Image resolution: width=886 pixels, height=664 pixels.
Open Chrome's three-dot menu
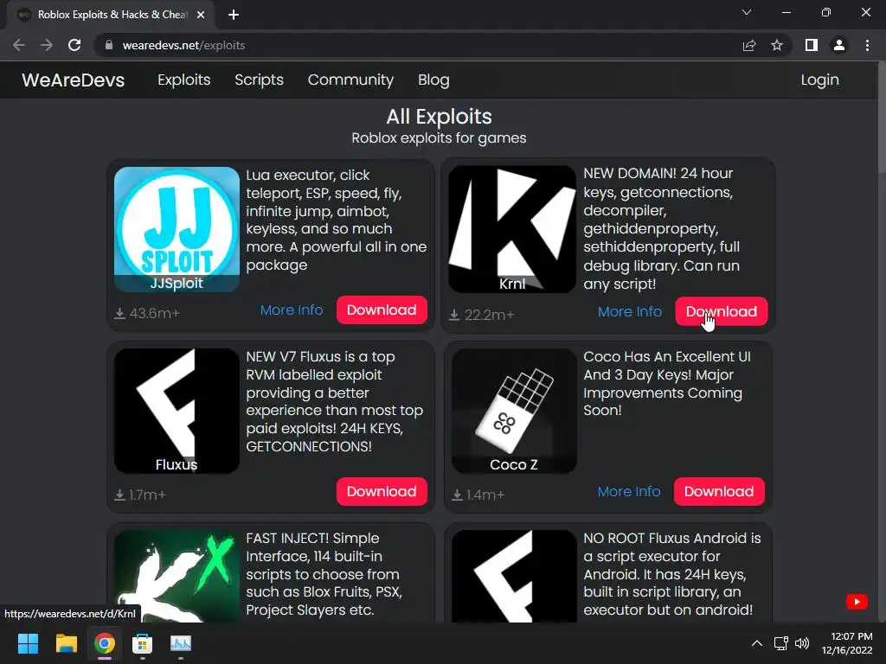click(867, 45)
